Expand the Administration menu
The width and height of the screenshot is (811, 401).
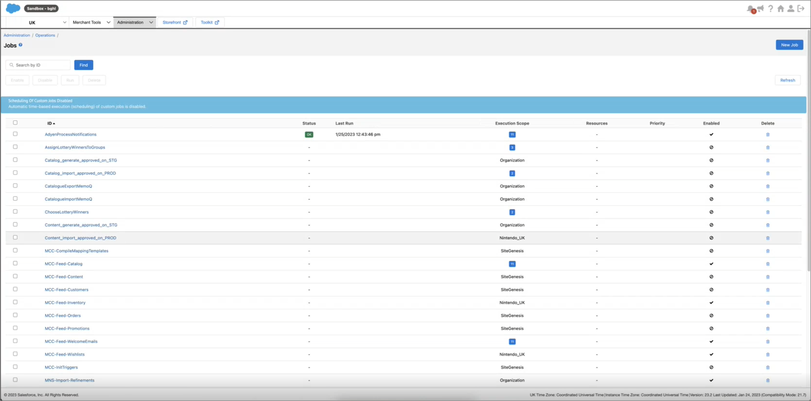point(135,22)
